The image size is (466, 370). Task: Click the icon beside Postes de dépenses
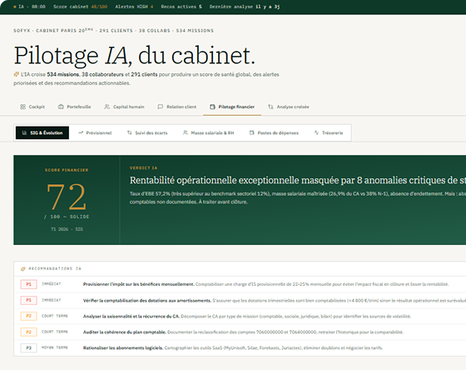[251, 132]
